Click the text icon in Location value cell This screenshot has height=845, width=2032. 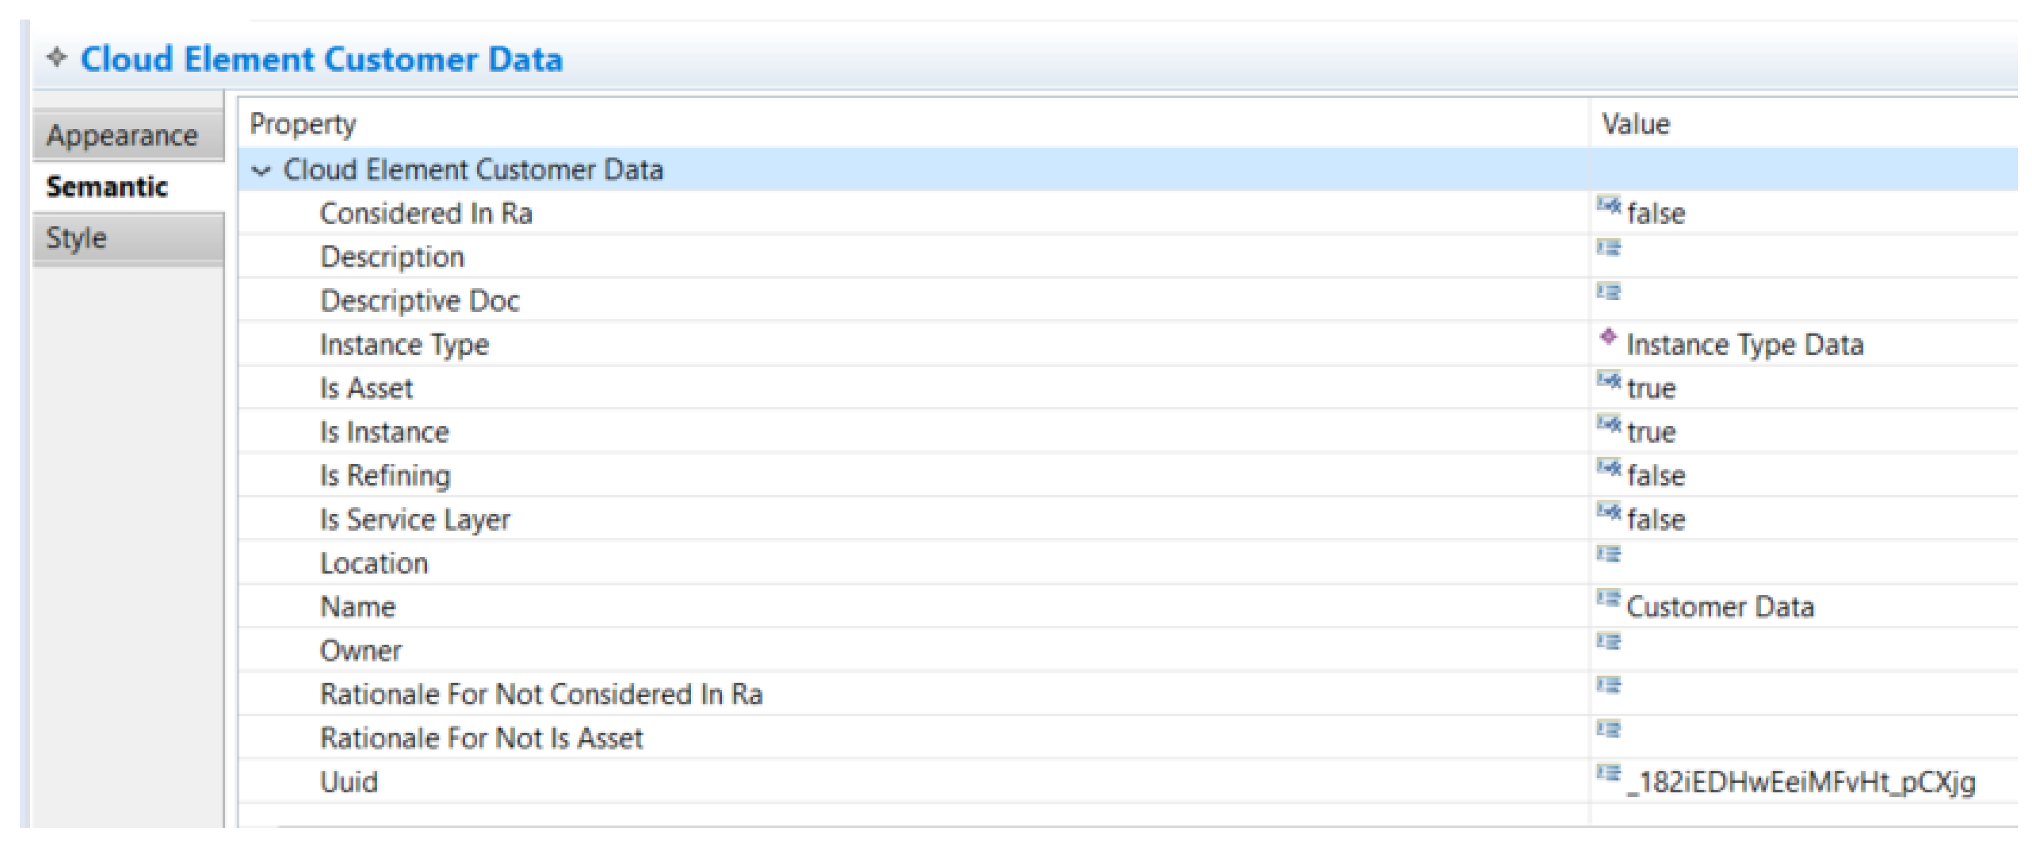[1608, 555]
